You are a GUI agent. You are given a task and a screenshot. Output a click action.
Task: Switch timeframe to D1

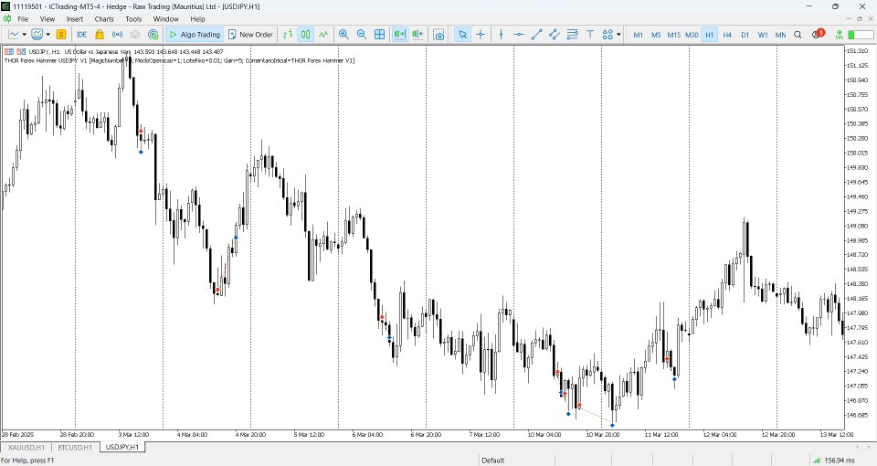(x=745, y=35)
